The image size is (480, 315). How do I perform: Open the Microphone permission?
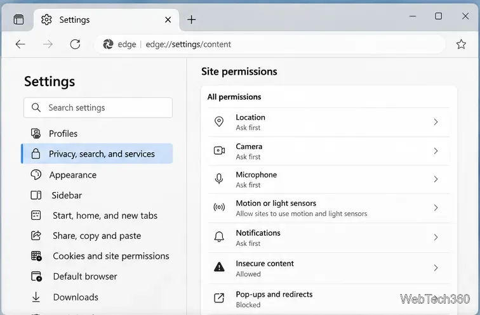point(328,179)
